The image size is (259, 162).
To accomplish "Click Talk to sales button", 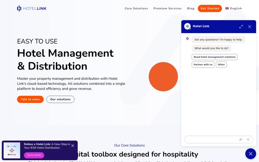I will click(30, 99).
